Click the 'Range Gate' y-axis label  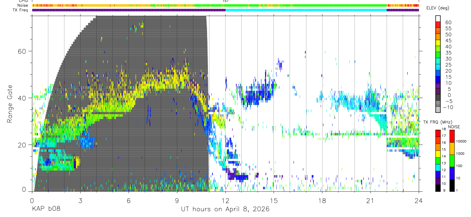10,104
